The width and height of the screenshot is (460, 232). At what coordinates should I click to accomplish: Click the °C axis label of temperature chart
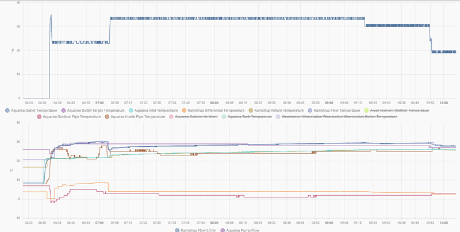pos(12,170)
